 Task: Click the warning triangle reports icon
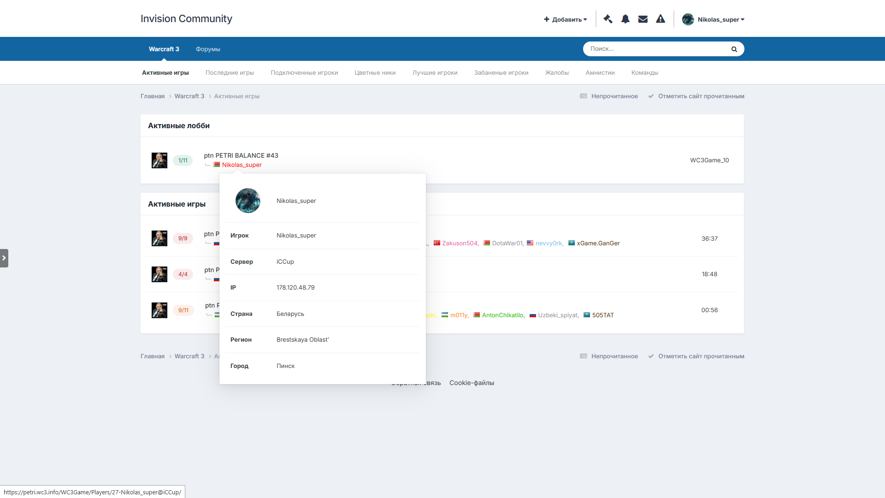(x=660, y=19)
